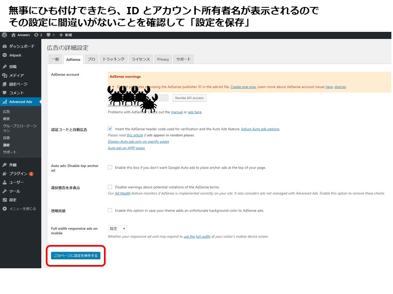Open the Answers site home icon

click(x=13, y=35)
